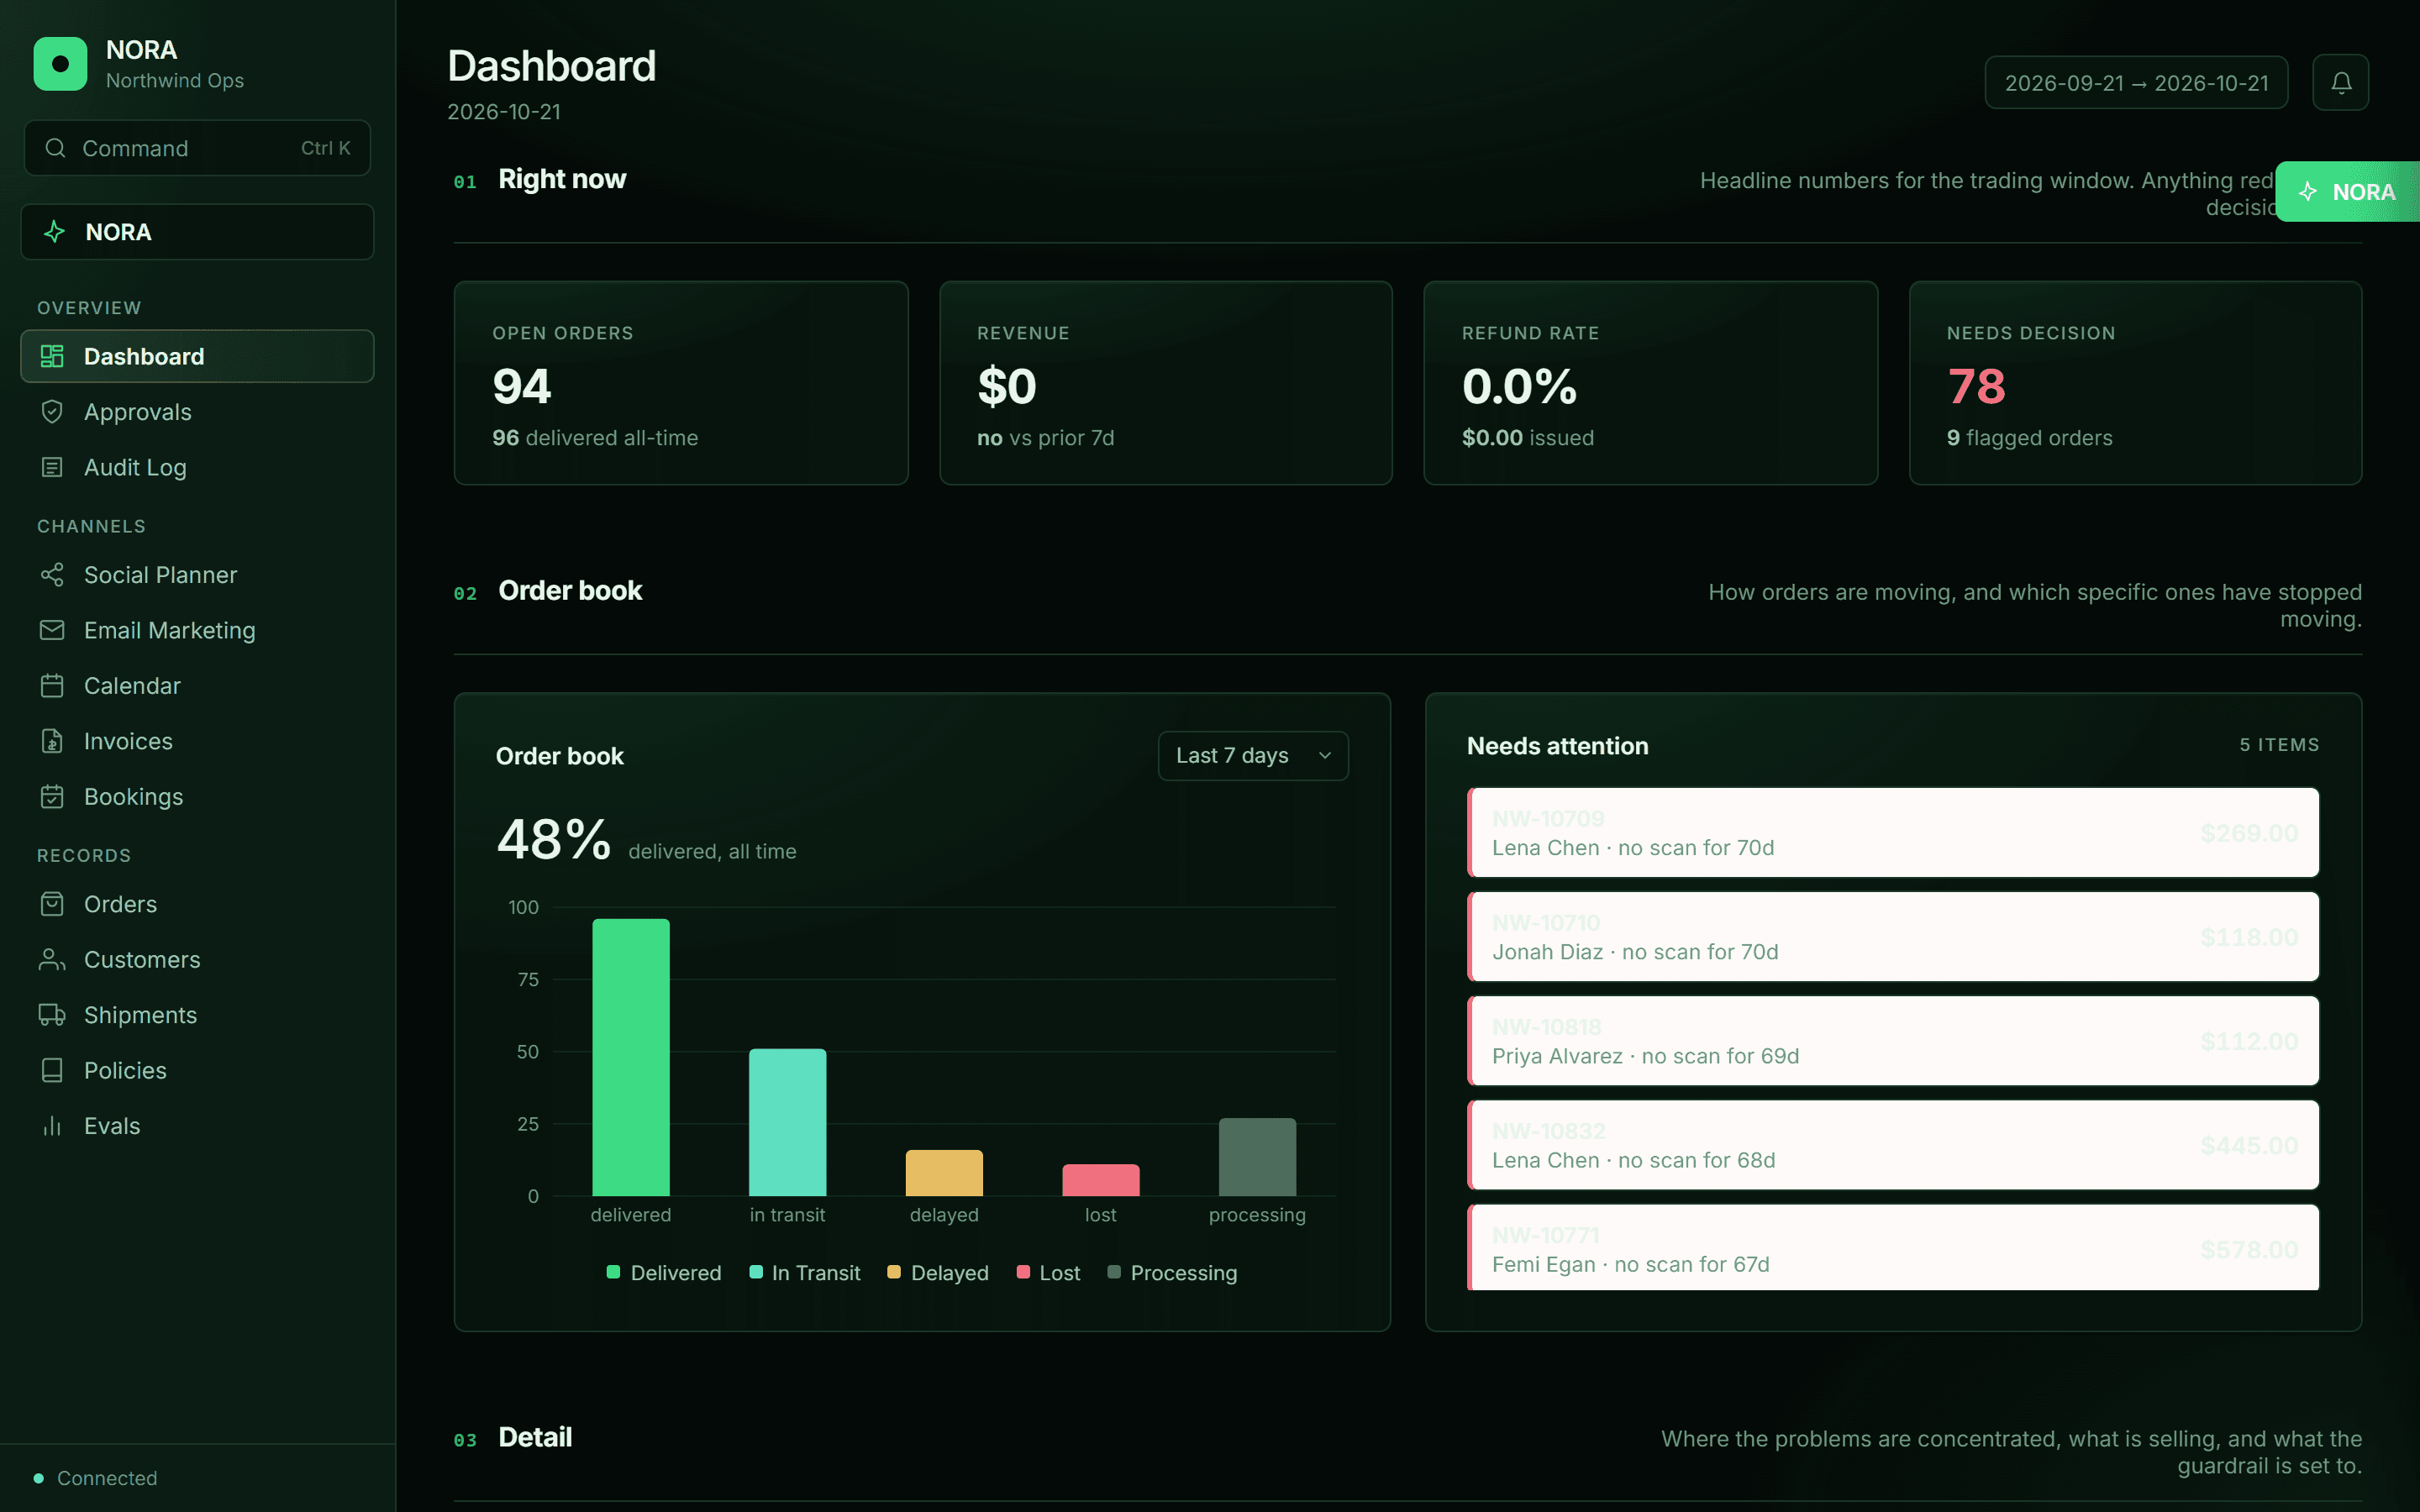The height and width of the screenshot is (1512, 2420).
Task: Click the sparkle icon in sidebar NORA button
Action: [55, 232]
